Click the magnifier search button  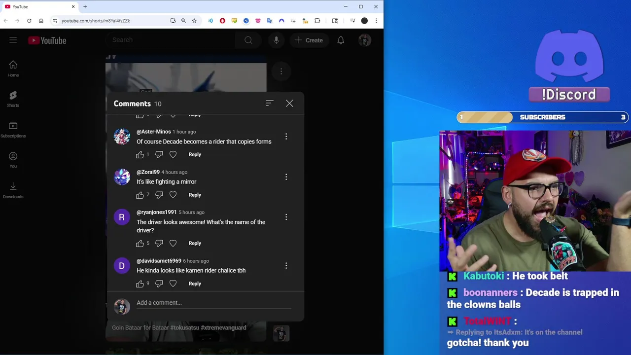248,40
